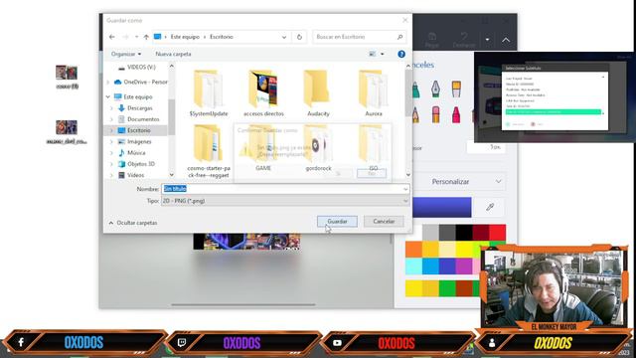Image resolution: width=636 pixels, height=358 pixels.
Task: Pick the bright red color swatch
Action: click(x=497, y=233)
